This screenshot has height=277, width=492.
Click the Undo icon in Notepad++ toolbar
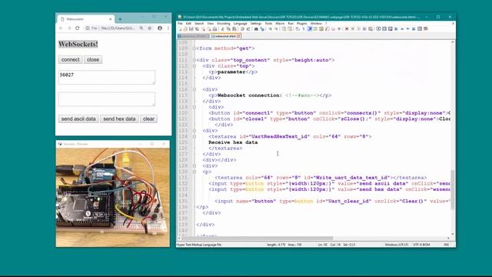(242, 29)
